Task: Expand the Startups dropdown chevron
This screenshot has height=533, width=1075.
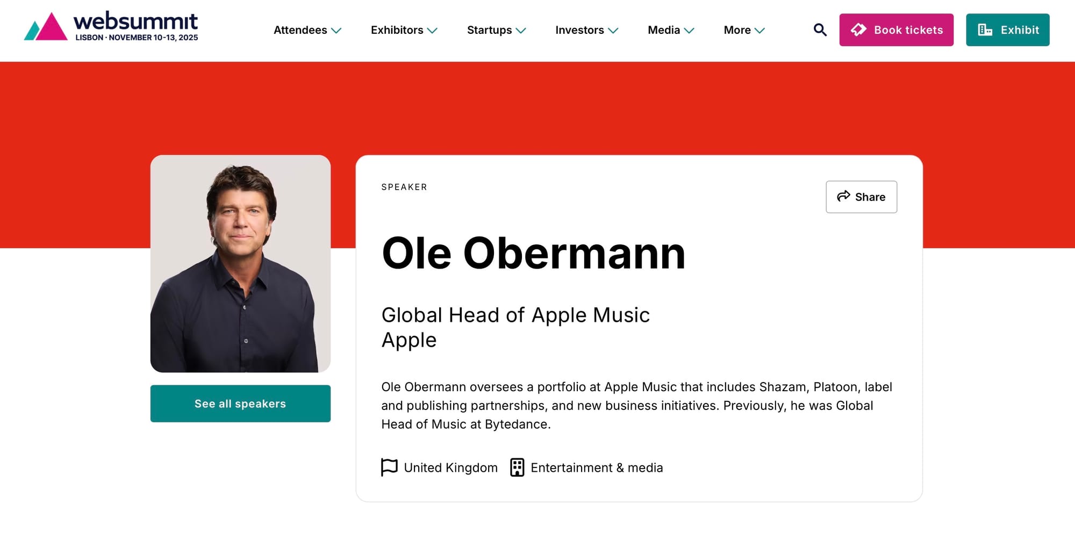Action: pos(521,31)
